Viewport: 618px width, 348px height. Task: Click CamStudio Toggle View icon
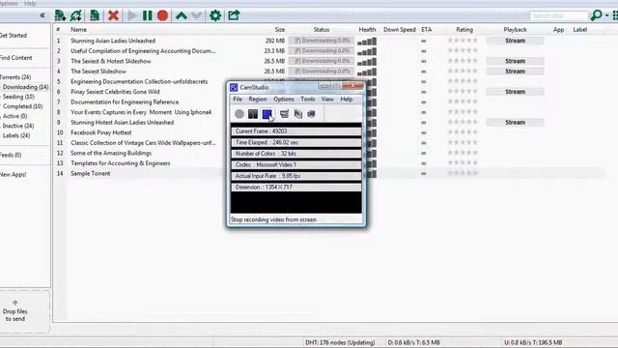[284, 114]
